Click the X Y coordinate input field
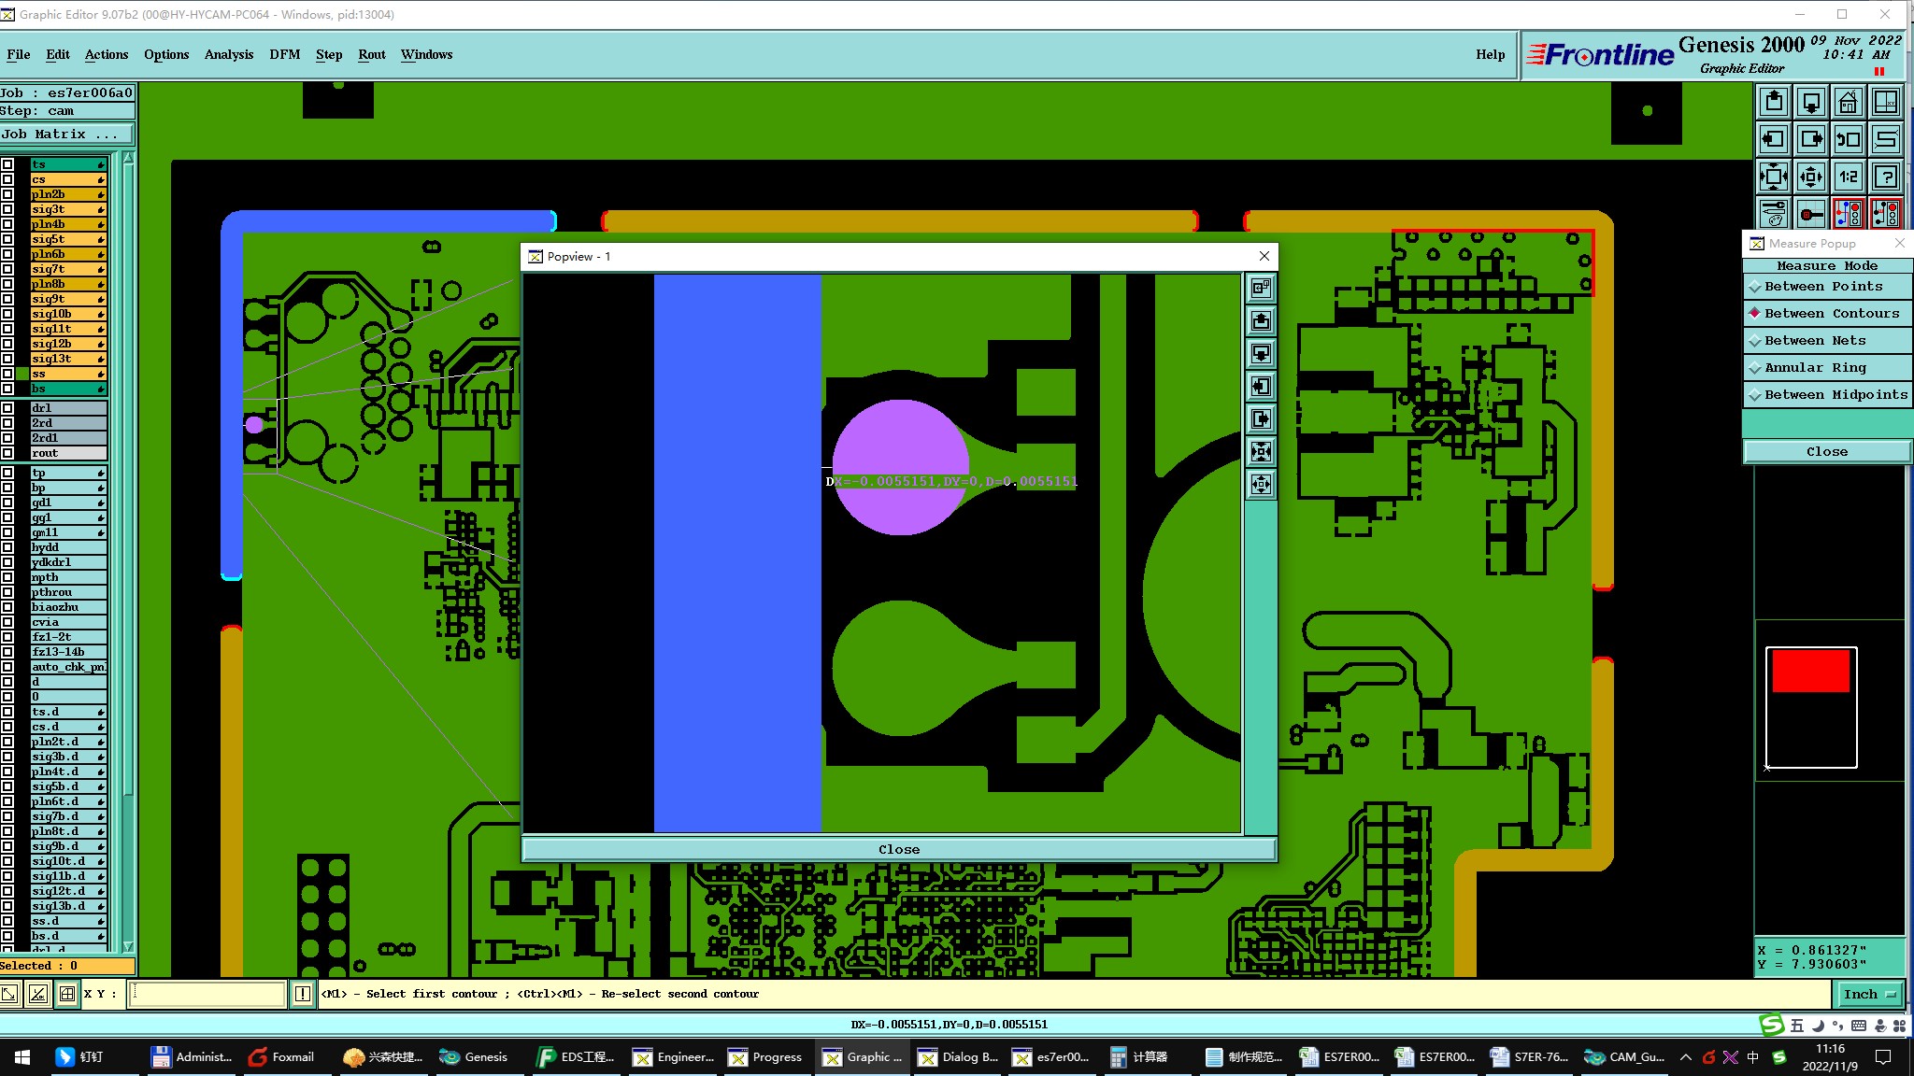This screenshot has width=1914, height=1076. pyautogui.click(x=207, y=994)
